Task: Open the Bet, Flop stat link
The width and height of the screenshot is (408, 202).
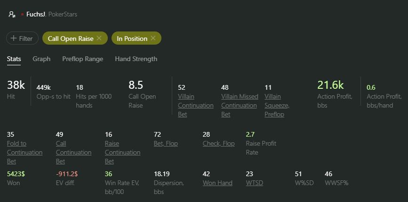Action: (166, 144)
